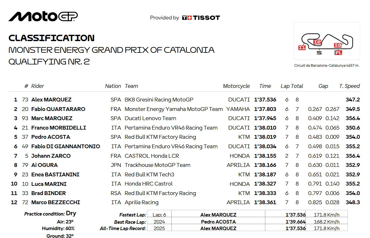Select the Trackhouse MotoGP Team entry
The height and width of the screenshot is (238, 370).
[157, 165]
